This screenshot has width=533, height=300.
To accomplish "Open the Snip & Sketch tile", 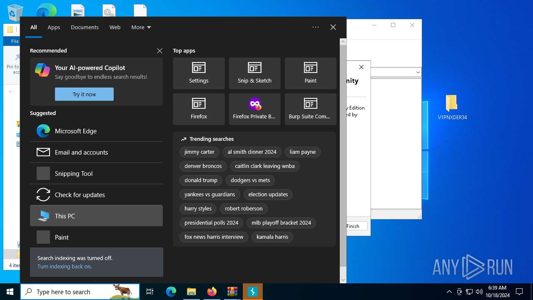I will 254,73.
